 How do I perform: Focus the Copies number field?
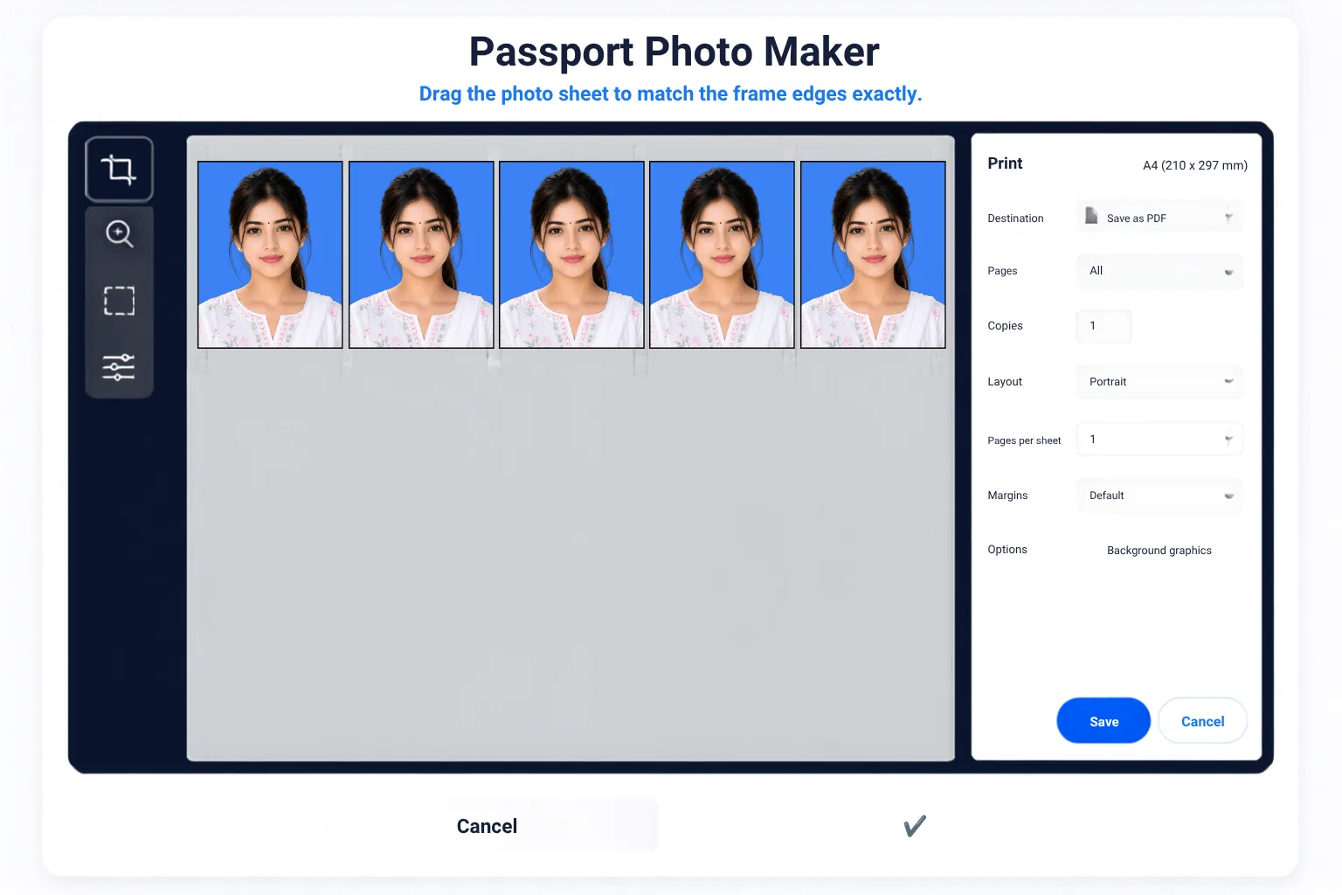[1104, 326]
